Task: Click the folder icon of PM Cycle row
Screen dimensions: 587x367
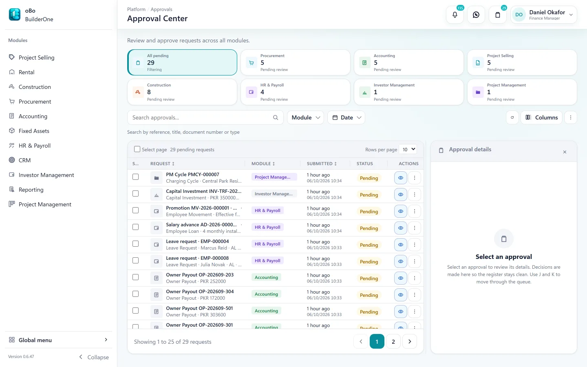Action: tap(156, 178)
